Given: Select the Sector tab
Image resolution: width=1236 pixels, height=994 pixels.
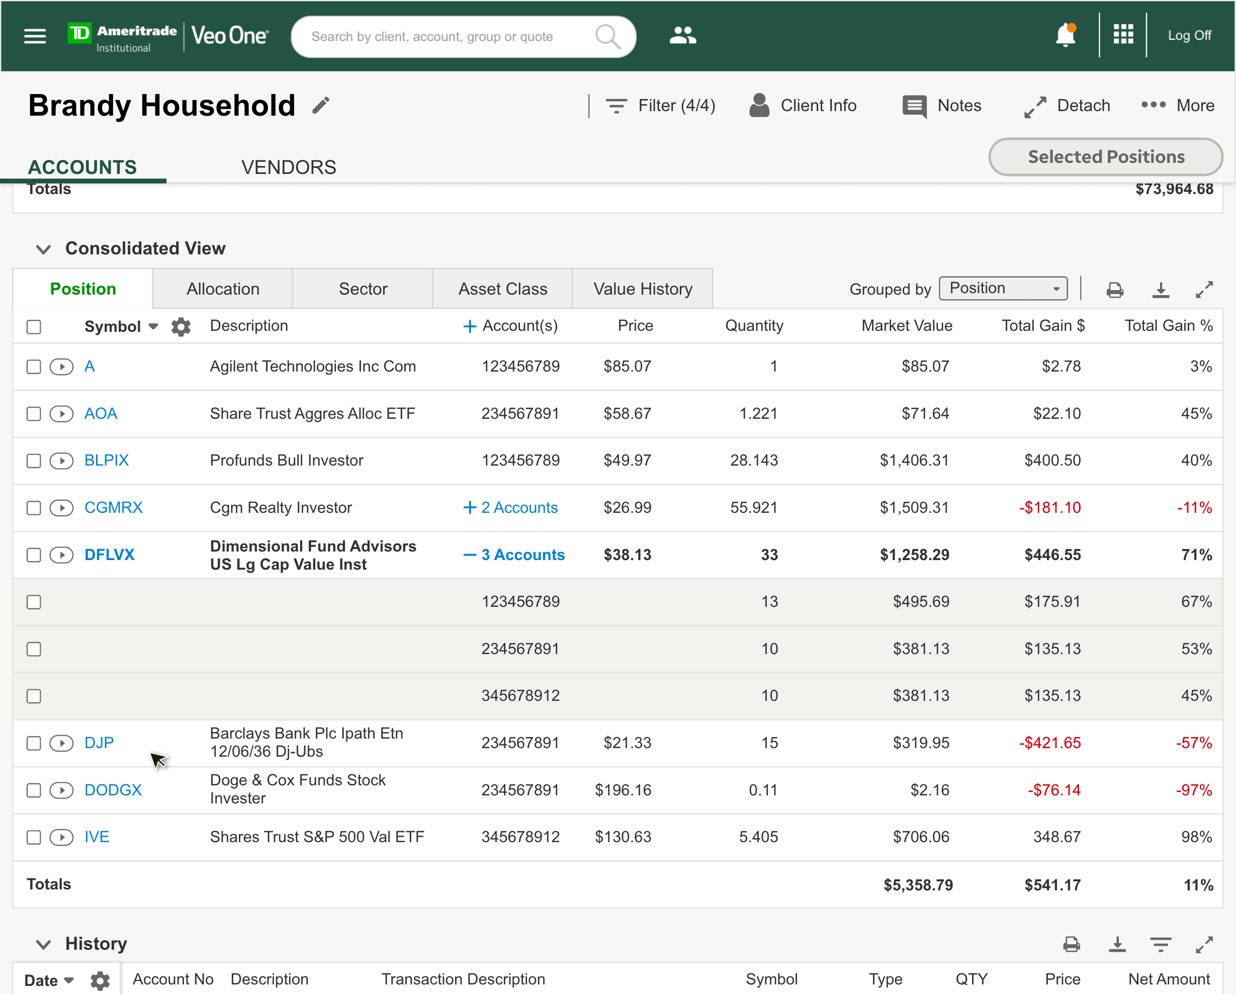Looking at the screenshot, I should pyautogui.click(x=363, y=289).
